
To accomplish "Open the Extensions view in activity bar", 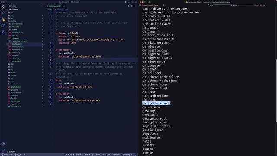I will 3,26.
